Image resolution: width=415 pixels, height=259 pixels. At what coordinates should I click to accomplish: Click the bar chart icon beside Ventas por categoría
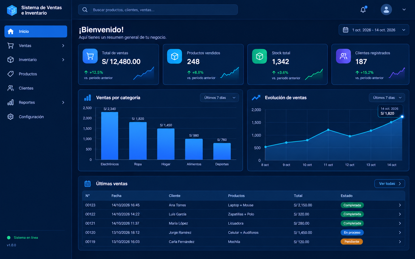88,98
